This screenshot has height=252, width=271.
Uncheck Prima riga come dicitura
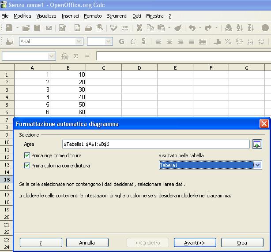[27, 156]
